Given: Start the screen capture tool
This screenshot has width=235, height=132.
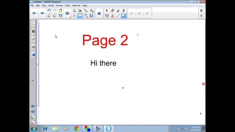Looking at the screenshot, I should coord(80,11).
